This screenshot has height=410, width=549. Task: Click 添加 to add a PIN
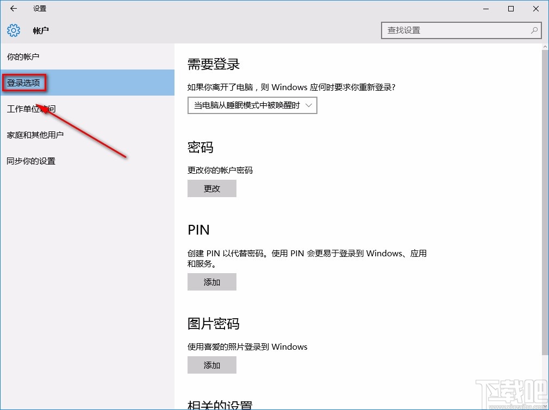click(x=211, y=282)
